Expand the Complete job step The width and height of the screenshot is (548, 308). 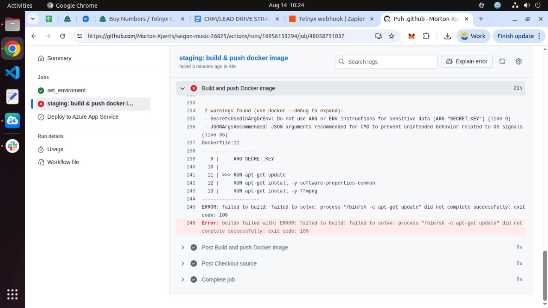182,280
